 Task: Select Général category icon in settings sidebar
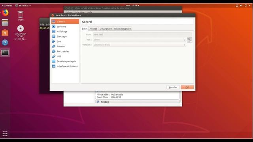54,21
